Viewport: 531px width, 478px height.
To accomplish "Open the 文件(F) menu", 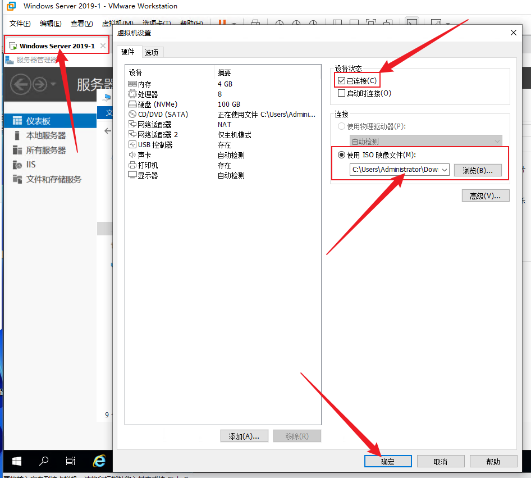I will click(20, 24).
